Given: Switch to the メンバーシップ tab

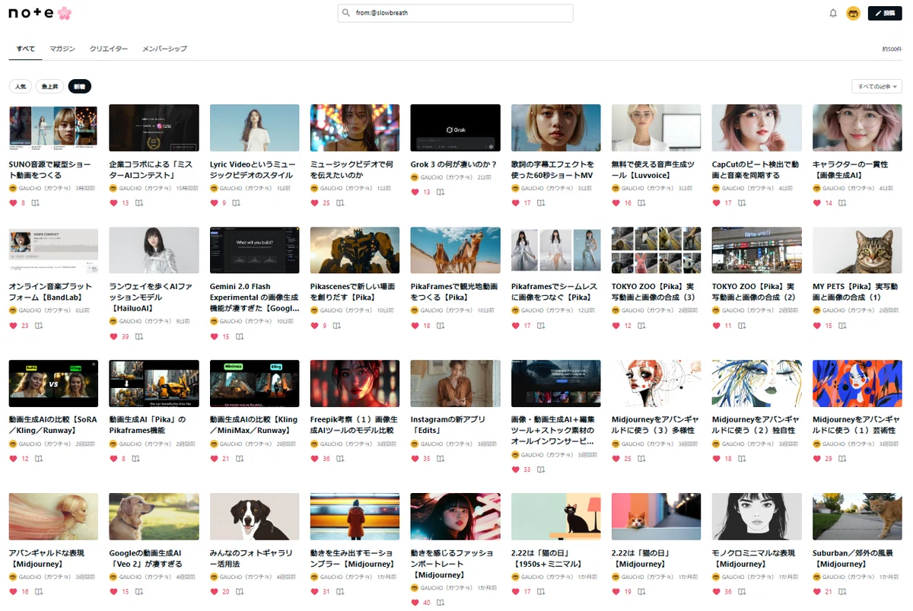Looking at the screenshot, I should (x=164, y=49).
